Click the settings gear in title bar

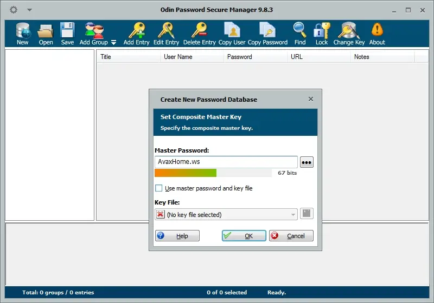click(13, 10)
